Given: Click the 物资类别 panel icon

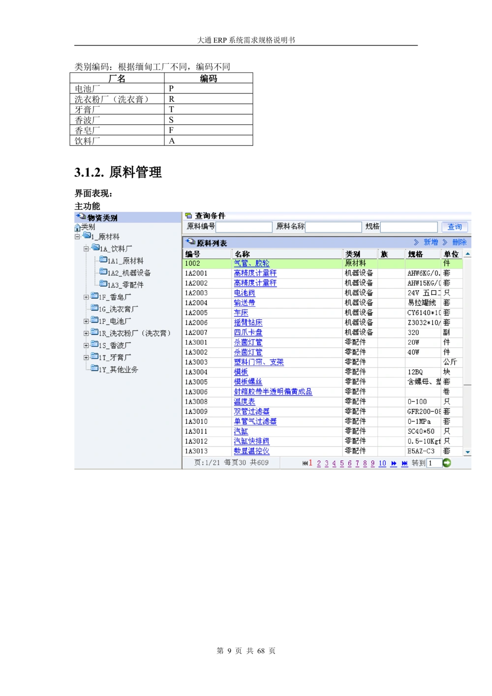Looking at the screenshot, I should pyautogui.click(x=80, y=216).
